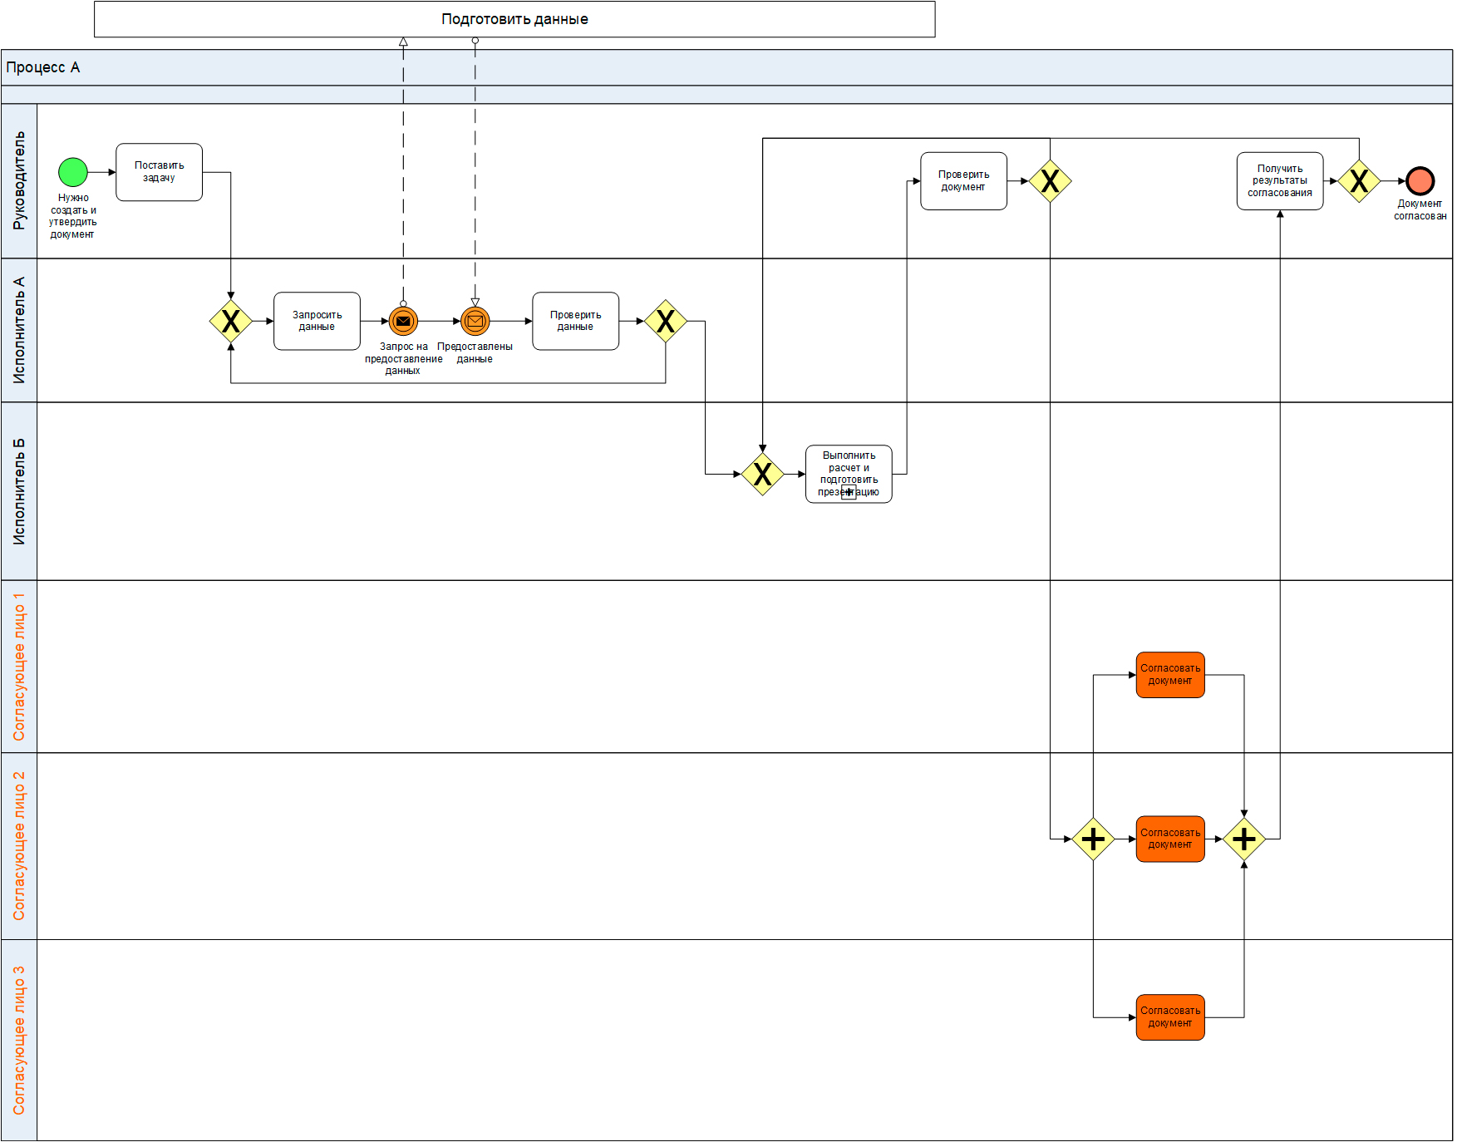The height and width of the screenshot is (1142, 1457).
Task: Expand the subprocess plus marker on 'Выполнить расчет'
Action: click(x=849, y=493)
